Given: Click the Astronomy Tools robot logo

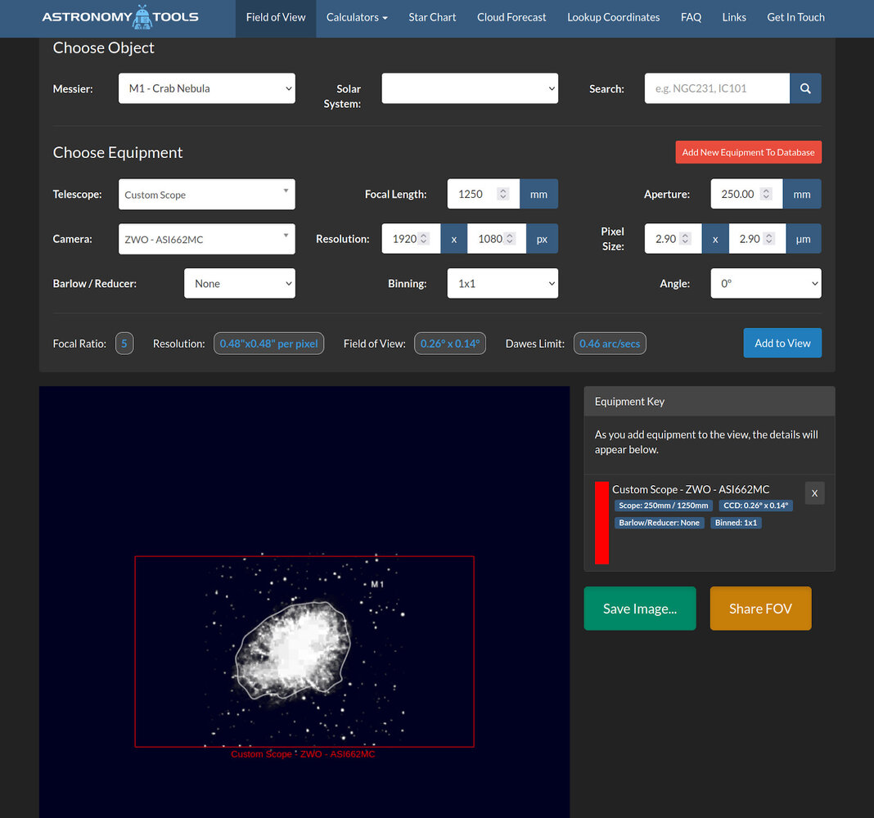Looking at the screenshot, I should tap(120, 16).
